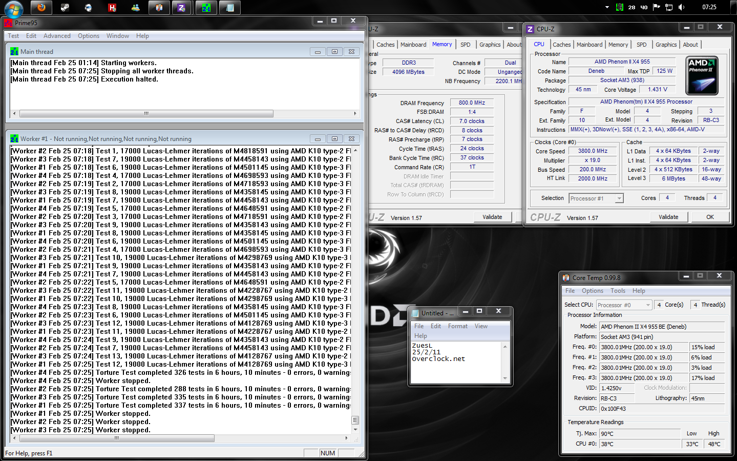The width and height of the screenshot is (737, 461).
Task: Click Validate in front CPU-Z window
Action: coord(668,217)
